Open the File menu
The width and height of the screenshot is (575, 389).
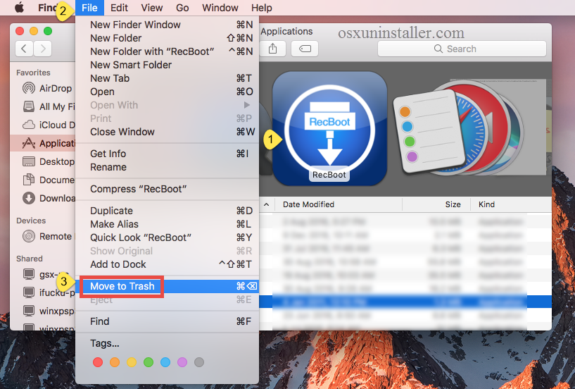89,8
